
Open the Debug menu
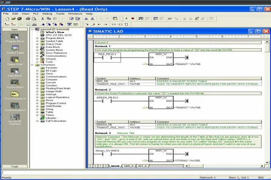(47, 13)
